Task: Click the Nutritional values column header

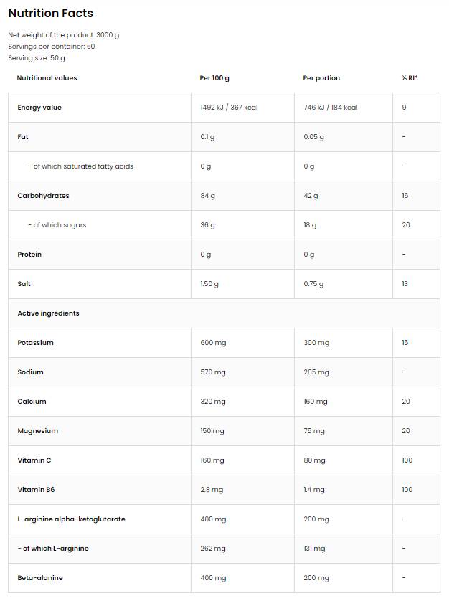Action: click(47, 77)
